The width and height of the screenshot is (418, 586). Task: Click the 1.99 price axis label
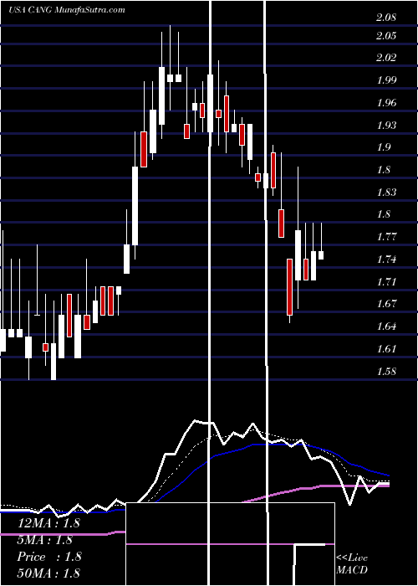(386, 80)
